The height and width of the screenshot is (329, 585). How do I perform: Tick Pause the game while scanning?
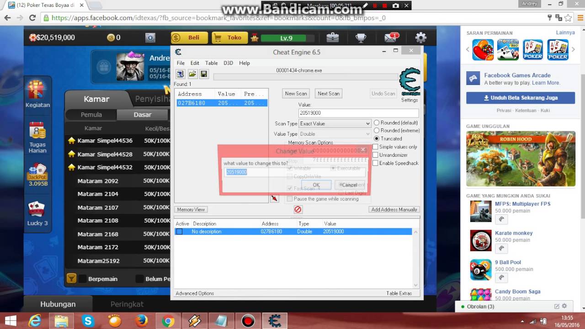pyautogui.click(x=289, y=199)
